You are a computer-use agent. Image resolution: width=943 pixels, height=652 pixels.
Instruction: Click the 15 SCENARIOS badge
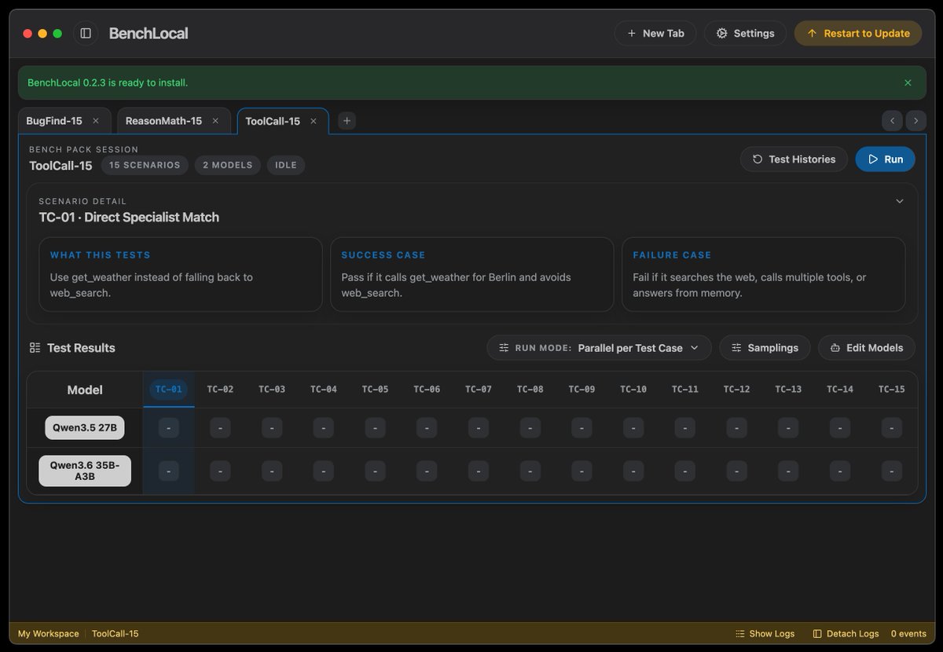(145, 165)
